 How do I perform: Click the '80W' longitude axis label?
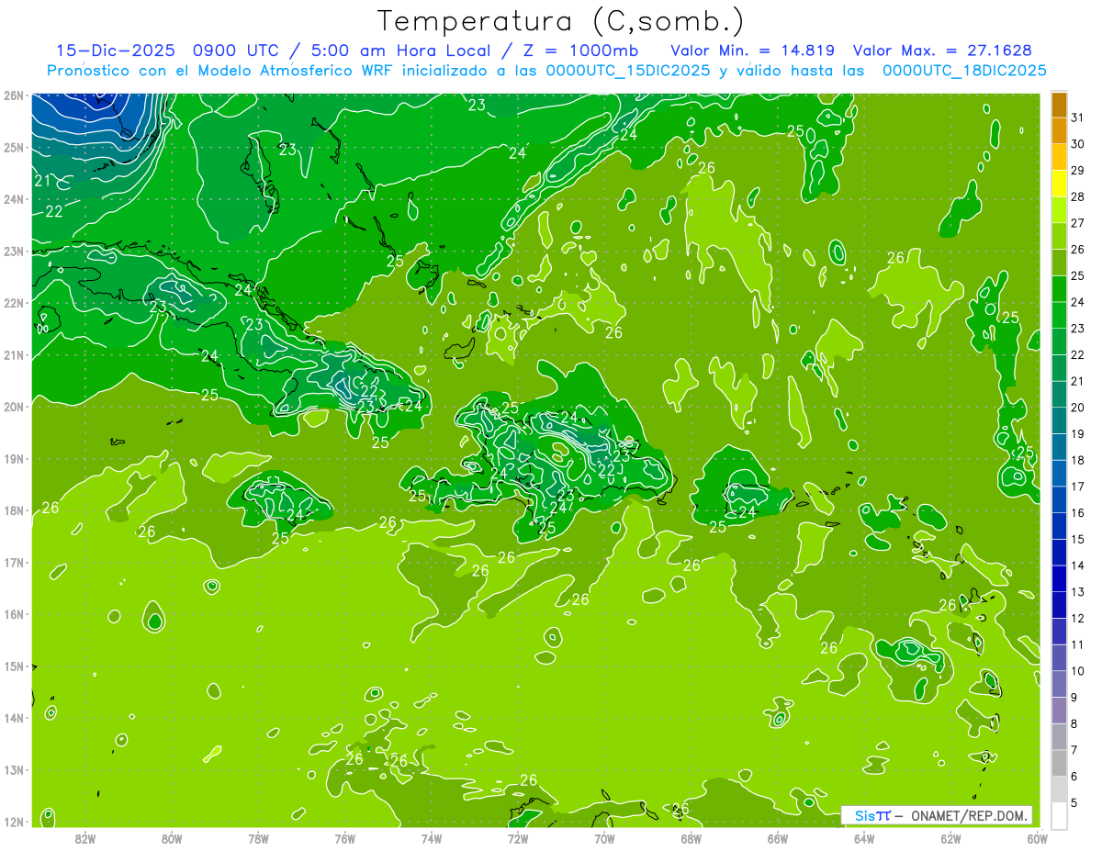coord(172,839)
